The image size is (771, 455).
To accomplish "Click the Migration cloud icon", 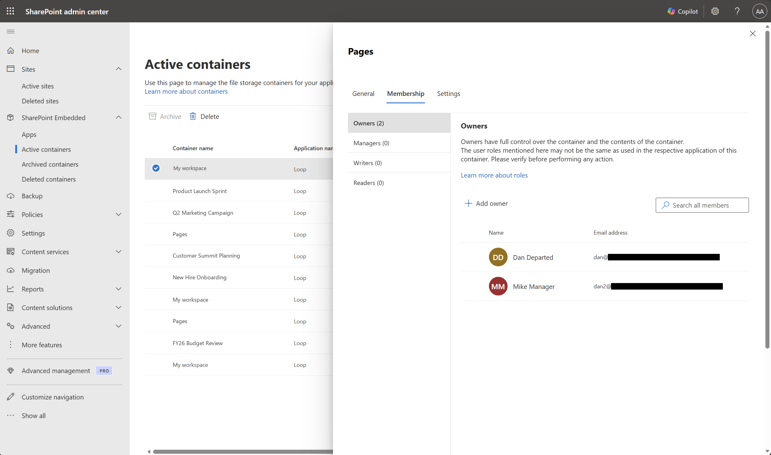I will coord(11,270).
